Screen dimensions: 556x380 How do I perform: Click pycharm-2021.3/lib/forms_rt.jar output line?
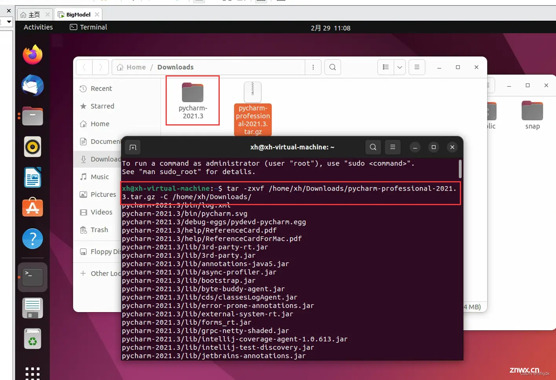(x=186, y=322)
